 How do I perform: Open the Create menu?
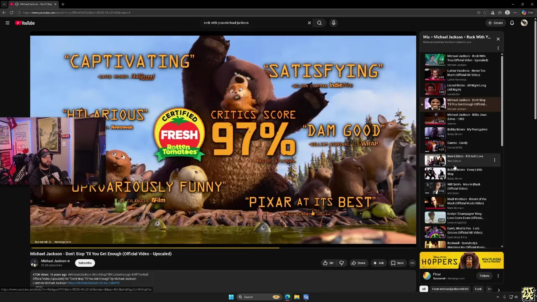[x=495, y=23]
